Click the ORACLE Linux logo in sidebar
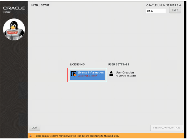The image size is (187, 139). [x=14, y=10]
